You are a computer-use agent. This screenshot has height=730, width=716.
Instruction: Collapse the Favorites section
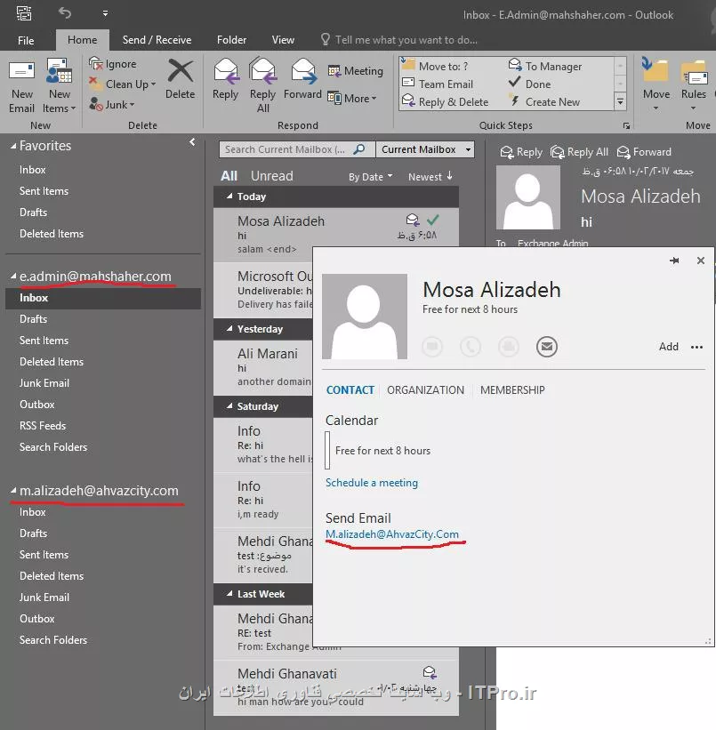13,146
